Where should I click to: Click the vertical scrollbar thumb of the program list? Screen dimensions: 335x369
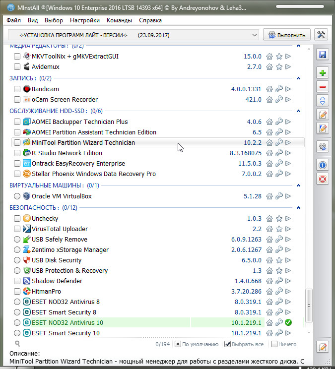(309, 306)
